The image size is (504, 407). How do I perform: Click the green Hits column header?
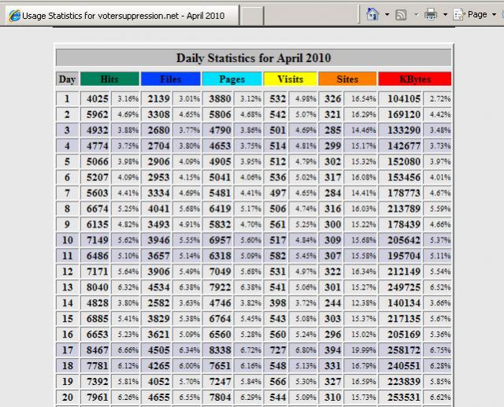(x=109, y=79)
